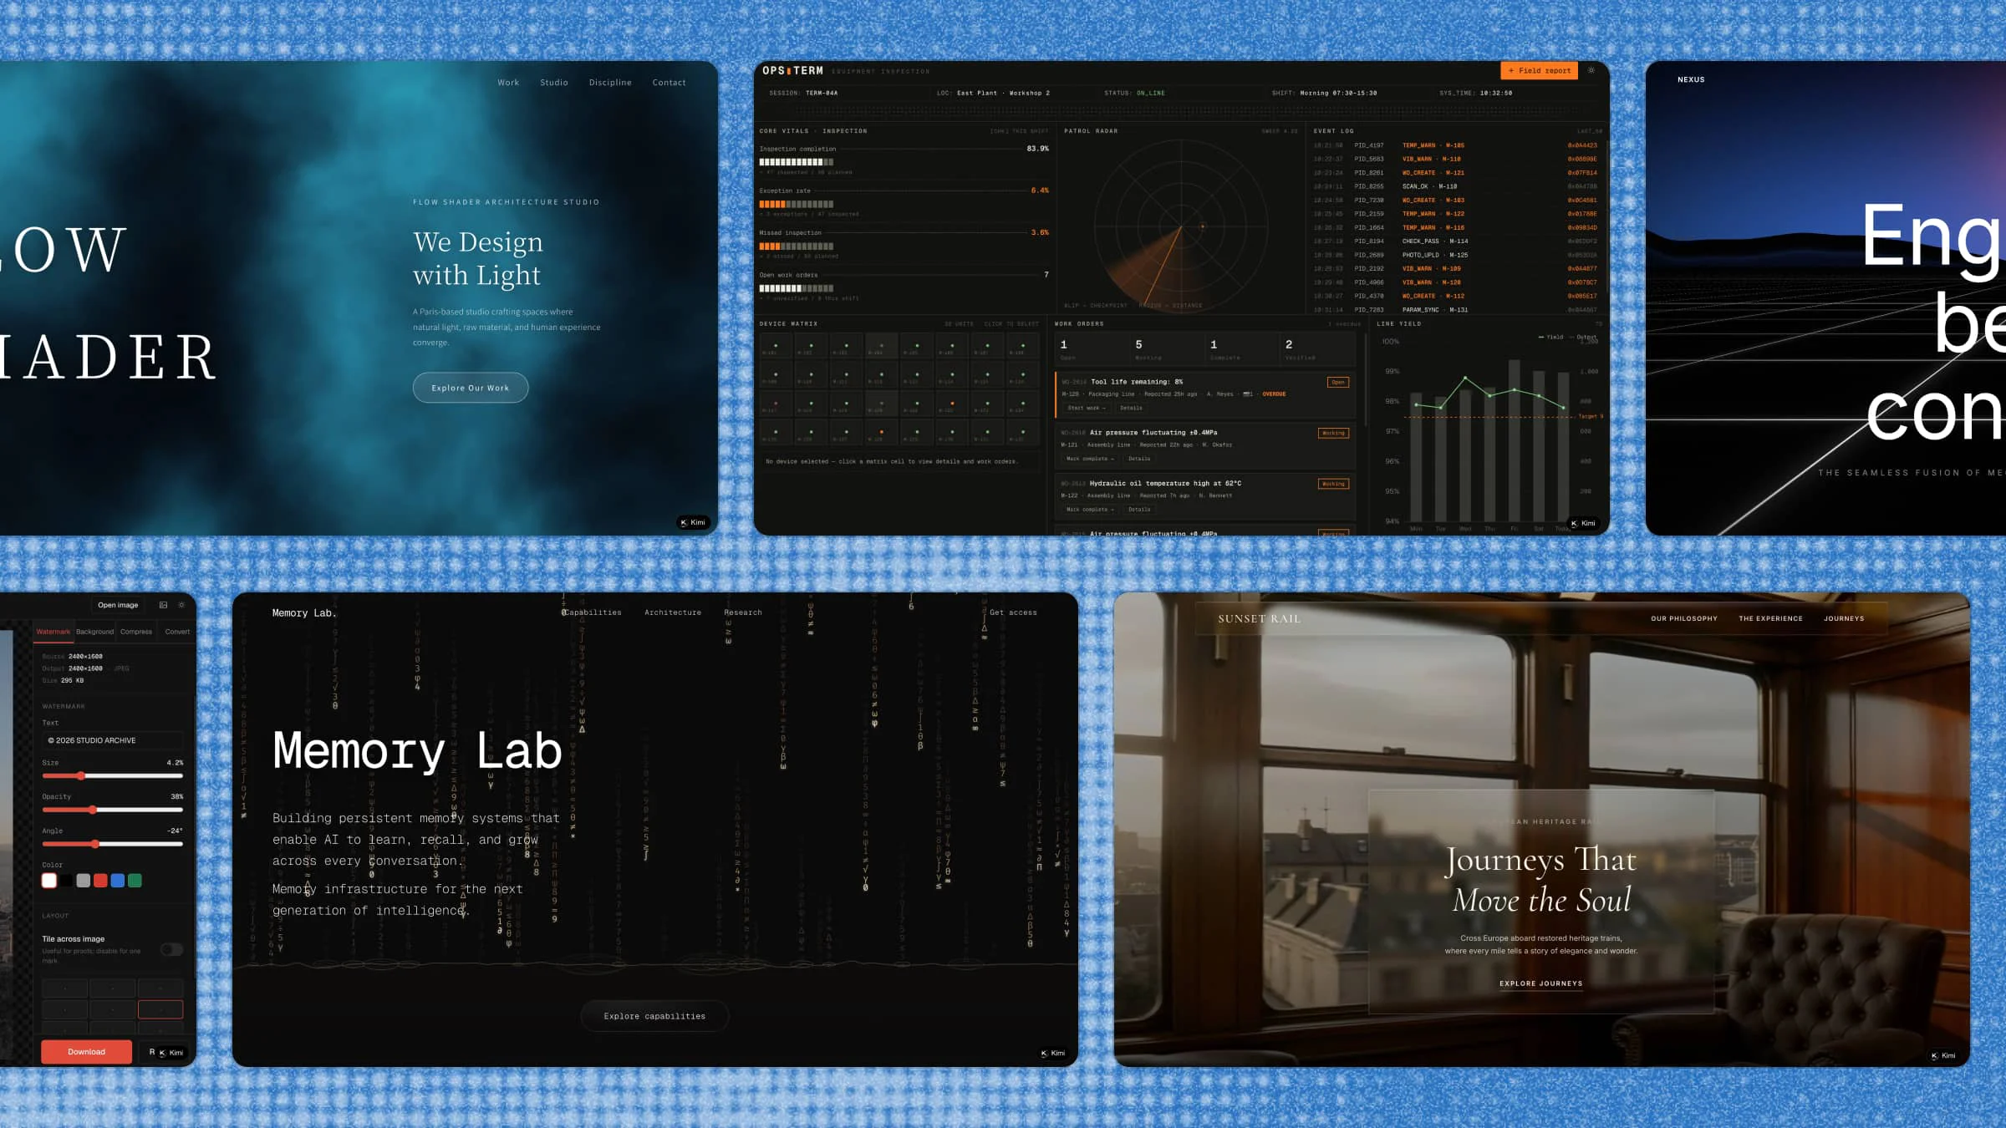This screenshot has height=1128, width=2006.
Task: Click Start work on the Tool life order
Action: pyautogui.click(x=1087, y=408)
